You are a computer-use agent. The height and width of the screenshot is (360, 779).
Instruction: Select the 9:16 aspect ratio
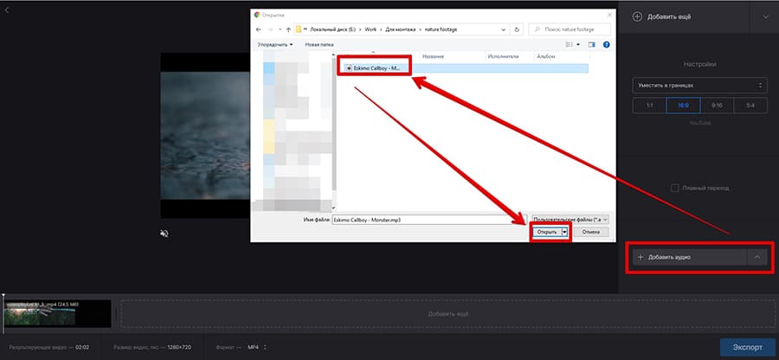pos(717,106)
